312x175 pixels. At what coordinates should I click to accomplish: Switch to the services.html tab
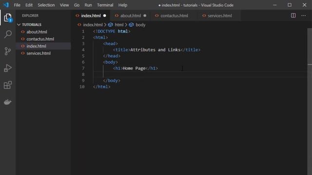click(219, 16)
